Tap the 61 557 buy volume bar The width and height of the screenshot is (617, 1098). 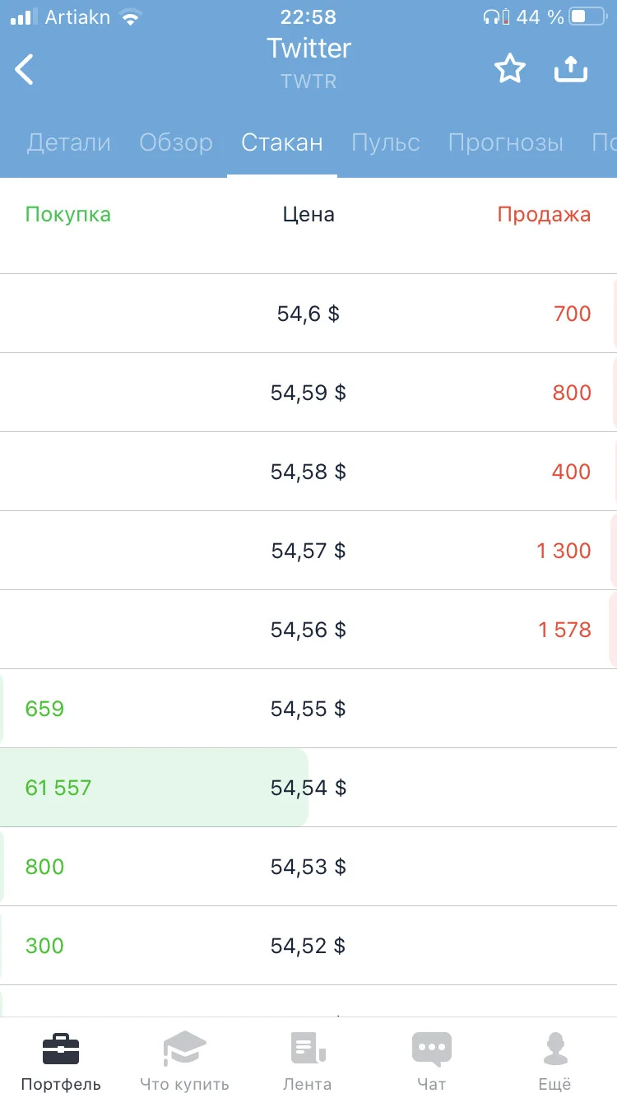[x=154, y=788]
